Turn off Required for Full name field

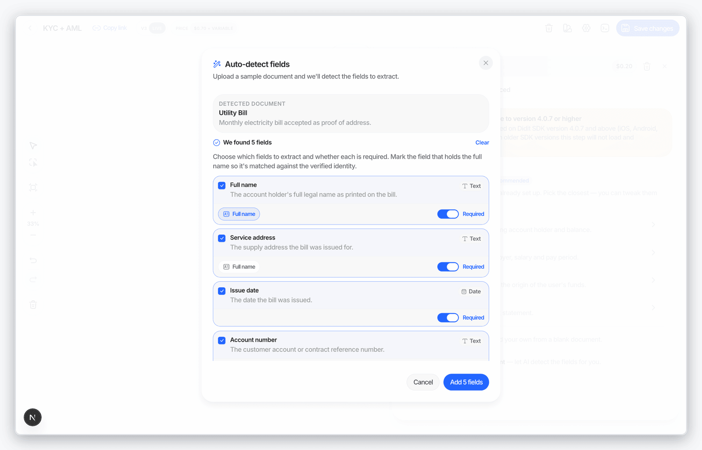(448, 214)
